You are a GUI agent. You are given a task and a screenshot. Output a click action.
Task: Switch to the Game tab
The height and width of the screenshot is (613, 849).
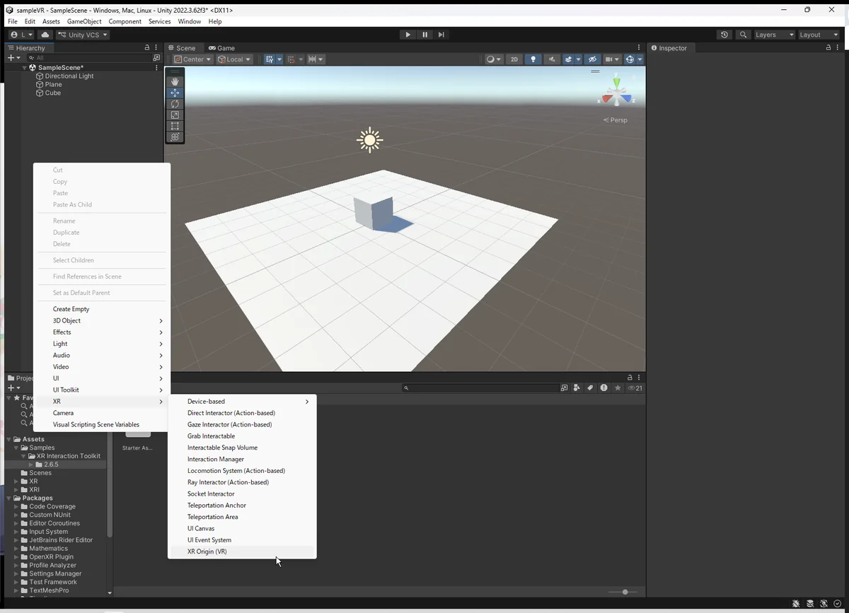coord(221,48)
